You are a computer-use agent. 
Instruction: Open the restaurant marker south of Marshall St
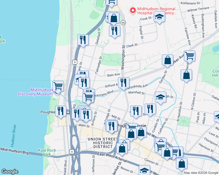click(136, 112)
